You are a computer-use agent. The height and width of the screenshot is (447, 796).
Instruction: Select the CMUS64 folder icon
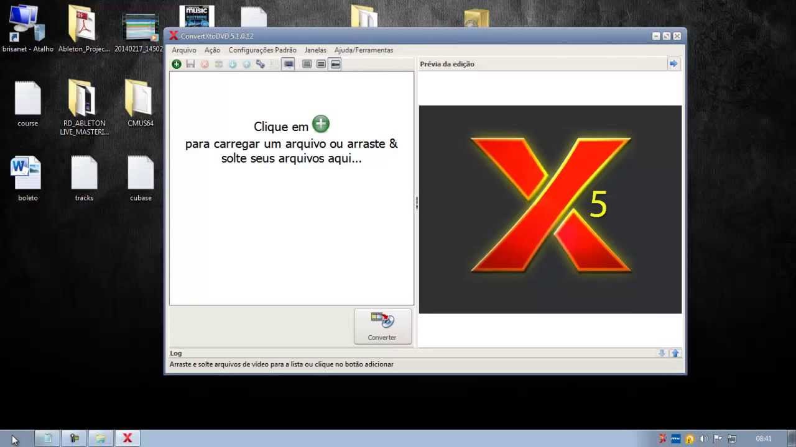pyautogui.click(x=140, y=104)
